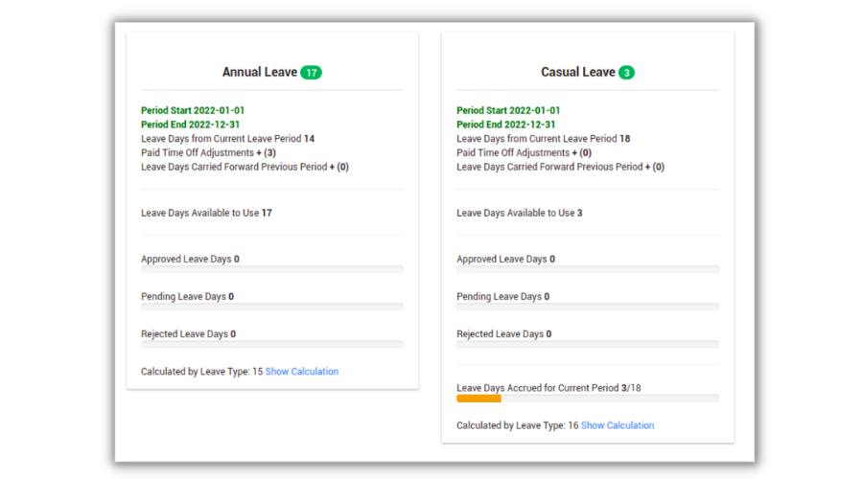Click the Annual Leave Rejected Leave Days bar
863x479 pixels.
271,344
